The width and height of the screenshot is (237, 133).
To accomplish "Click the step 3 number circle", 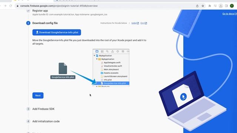I will click(x=28, y=109).
